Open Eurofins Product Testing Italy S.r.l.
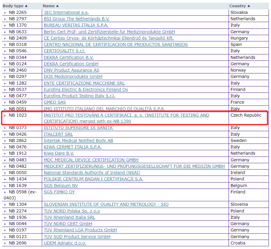Viewport: 271px width, 249px height. tap(79, 96)
